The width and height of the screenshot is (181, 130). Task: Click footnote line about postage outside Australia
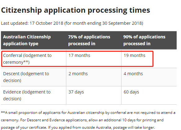(x=78, y=128)
